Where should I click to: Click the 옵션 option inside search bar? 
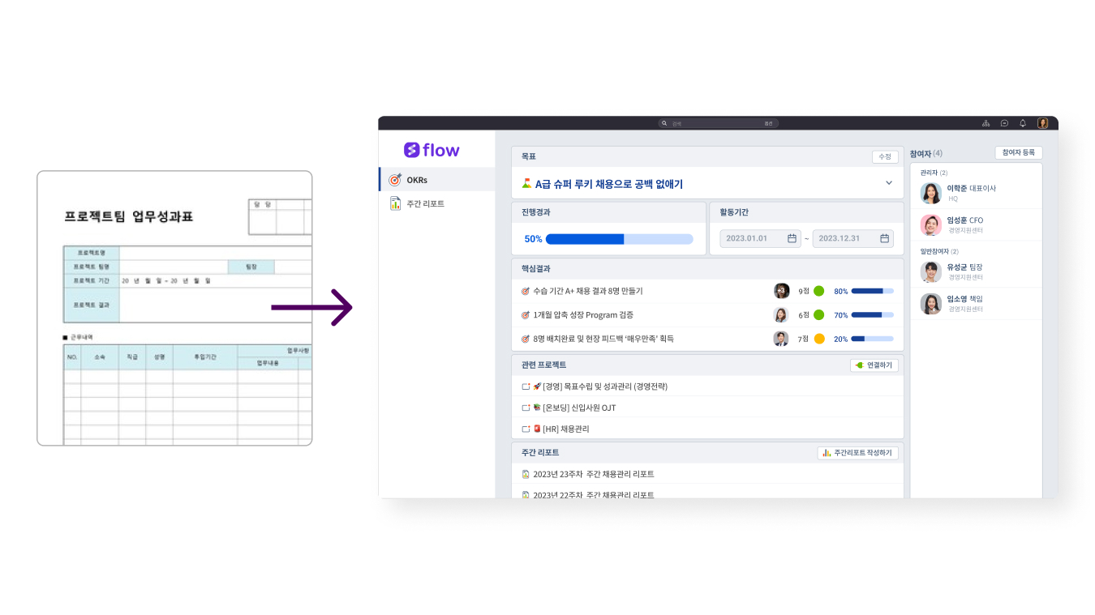click(x=768, y=124)
